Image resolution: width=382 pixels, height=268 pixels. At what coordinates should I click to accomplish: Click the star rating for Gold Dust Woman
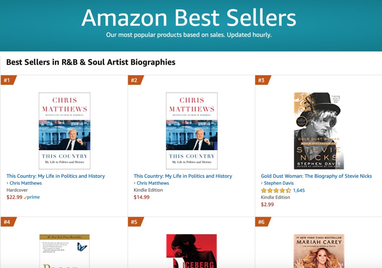click(276, 190)
